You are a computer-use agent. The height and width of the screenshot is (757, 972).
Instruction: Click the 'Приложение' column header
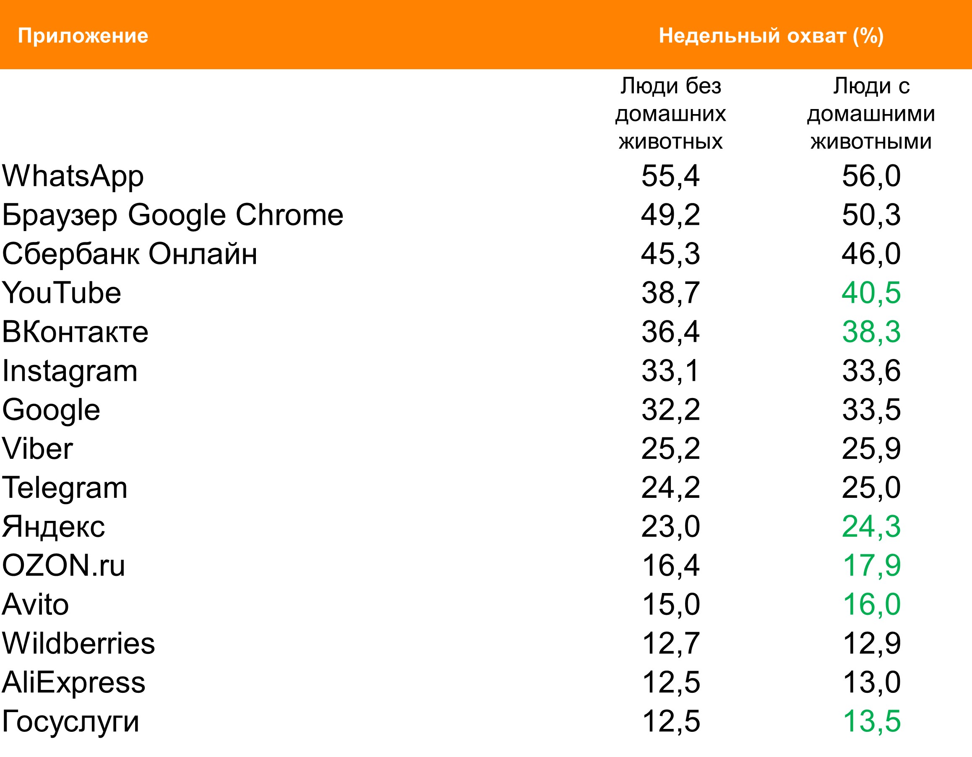point(83,36)
